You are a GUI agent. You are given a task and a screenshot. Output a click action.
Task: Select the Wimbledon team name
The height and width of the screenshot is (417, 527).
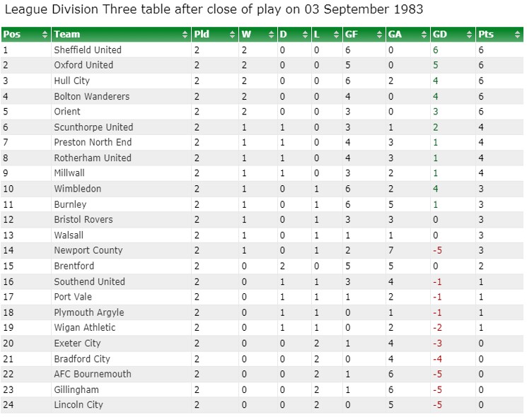pos(78,189)
